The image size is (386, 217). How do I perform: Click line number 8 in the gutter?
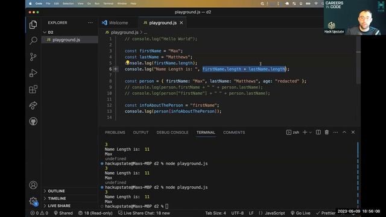110,81
